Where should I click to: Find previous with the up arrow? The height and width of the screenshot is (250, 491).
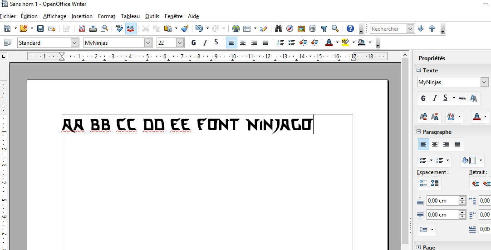pyautogui.click(x=432, y=29)
